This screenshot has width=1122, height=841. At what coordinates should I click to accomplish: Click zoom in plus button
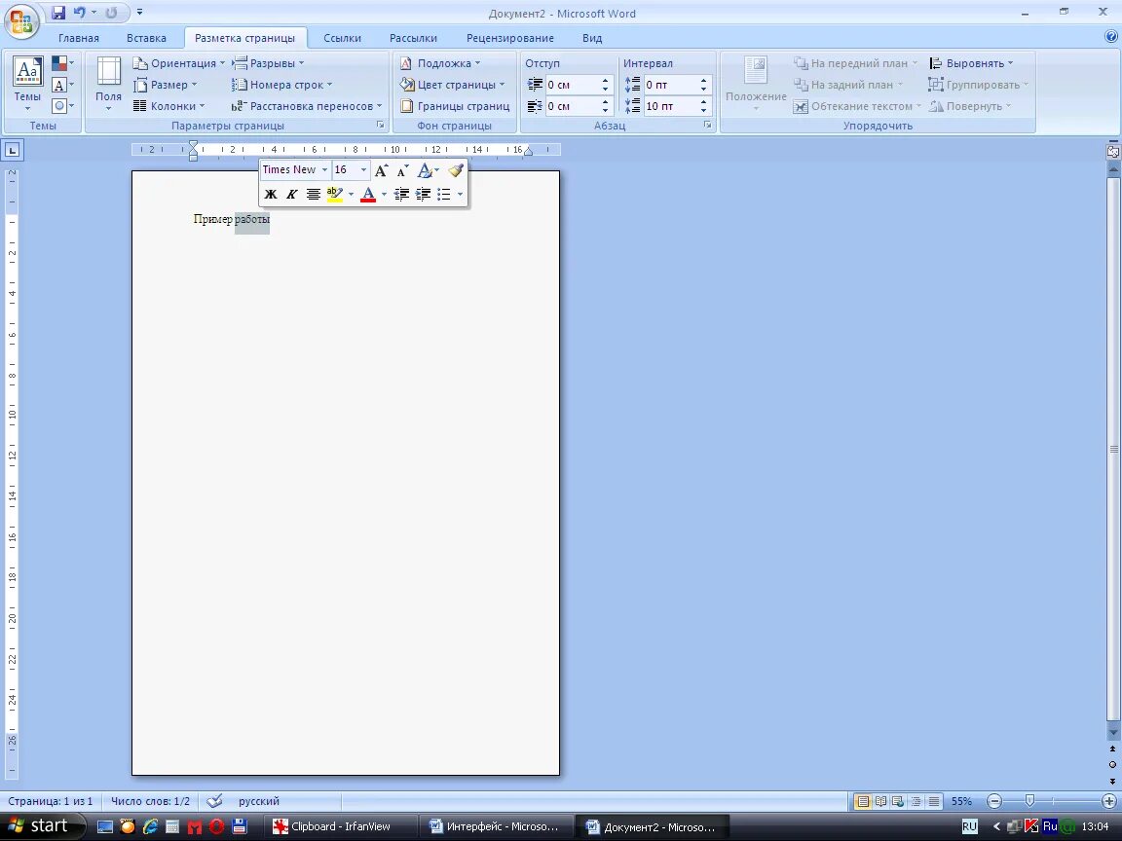[1109, 802]
